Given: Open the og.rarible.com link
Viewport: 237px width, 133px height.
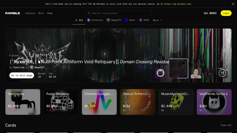Looking at the screenshot, I should click(177, 4).
